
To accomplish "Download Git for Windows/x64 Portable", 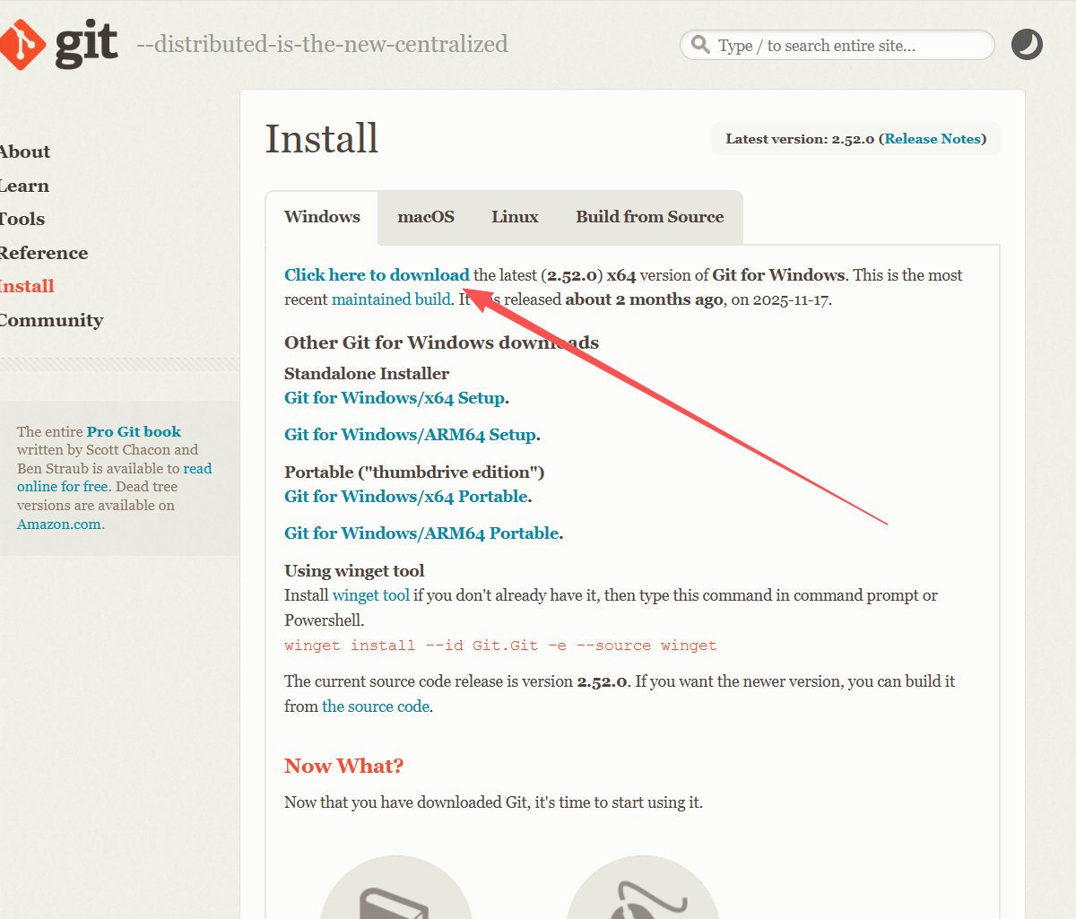I will (x=406, y=497).
